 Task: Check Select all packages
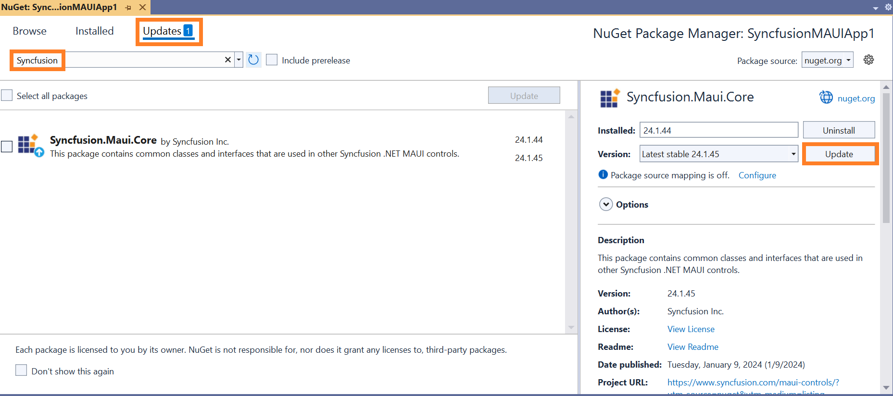[x=7, y=95]
